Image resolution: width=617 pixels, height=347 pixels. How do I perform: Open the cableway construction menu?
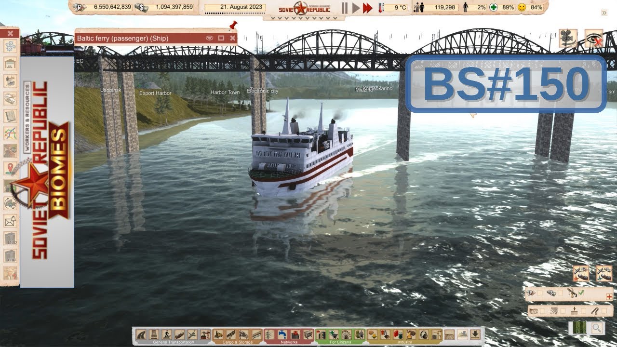[205, 334]
